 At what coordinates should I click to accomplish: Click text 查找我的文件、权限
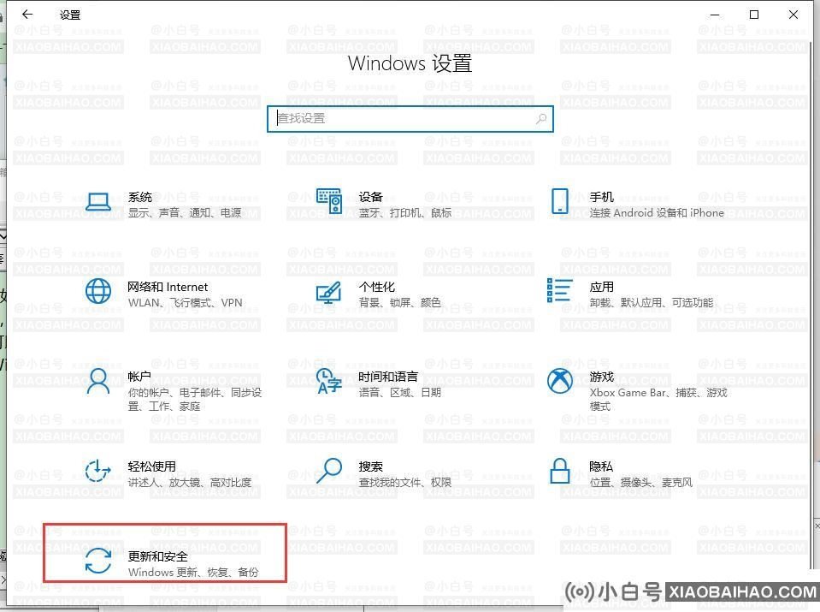tap(404, 482)
